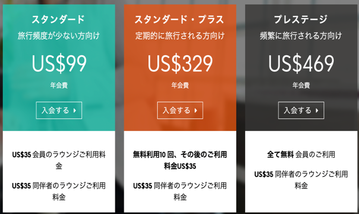Select the US$329 price text
359x214 pixels.
point(180,64)
